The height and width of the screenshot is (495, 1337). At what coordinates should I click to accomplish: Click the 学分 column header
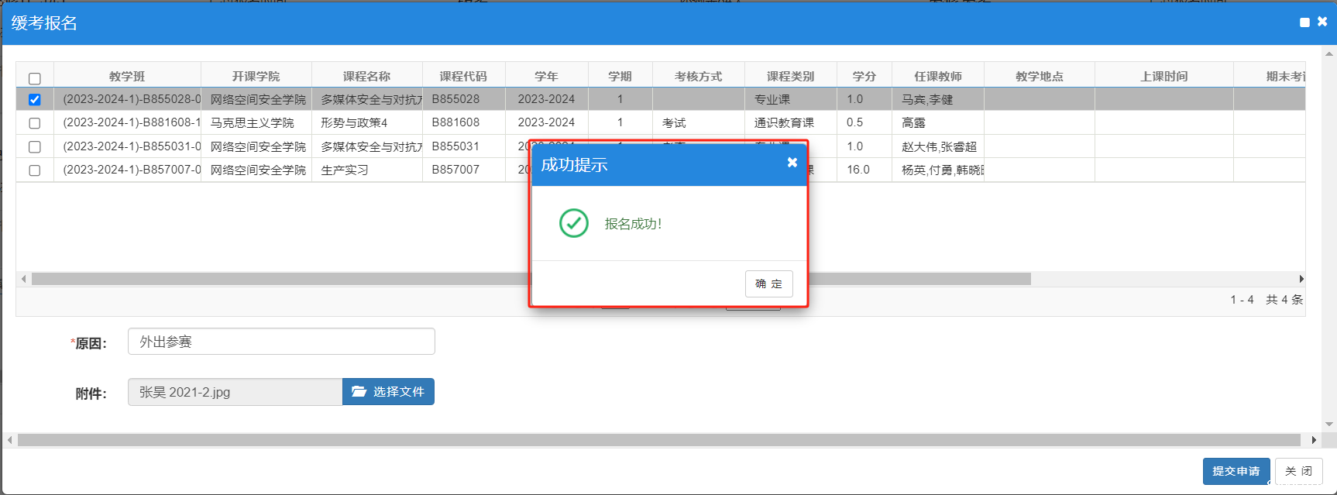864,76
